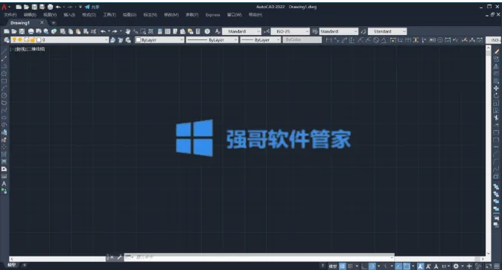Click Plot printer icon in standard toolbar
The height and width of the screenshot is (270, 502).
(x=31, y=31)
